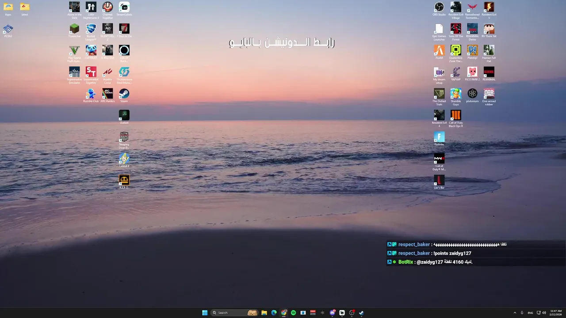The width and height of the screenshot is (566, 318).
Task: Click the taskbar Search box
Action: coord(234,313)
